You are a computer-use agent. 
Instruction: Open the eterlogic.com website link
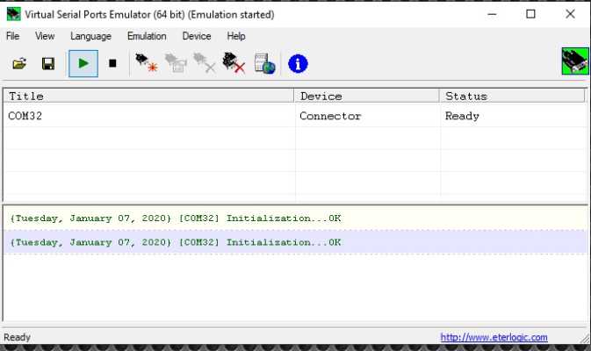tap(494, 337)
